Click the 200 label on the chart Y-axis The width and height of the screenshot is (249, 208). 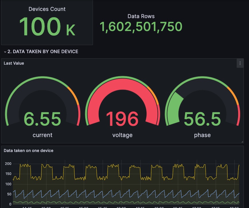click(8, 164)
